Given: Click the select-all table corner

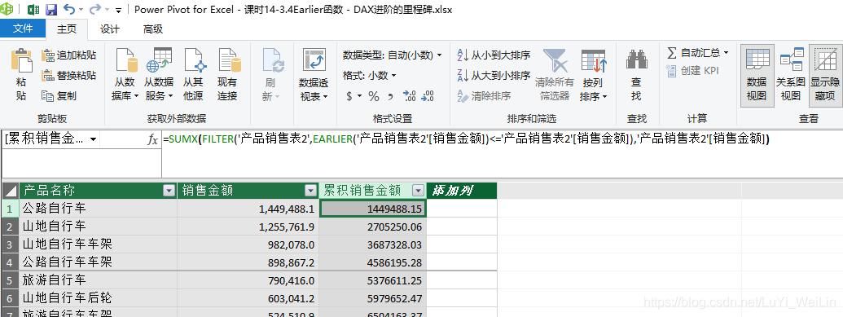Looking at the screenshot, I should tap(10, 191).
